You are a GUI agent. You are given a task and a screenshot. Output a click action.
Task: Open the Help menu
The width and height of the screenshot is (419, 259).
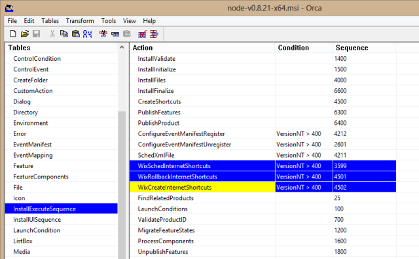point(149,21)
